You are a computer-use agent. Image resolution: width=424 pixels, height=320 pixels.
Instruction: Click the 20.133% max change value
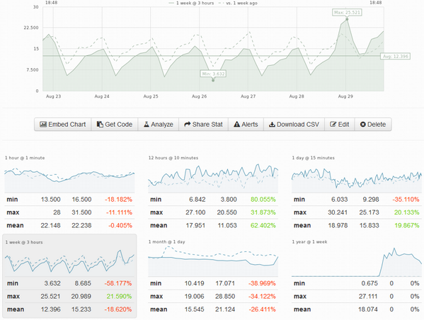[407, 212]
